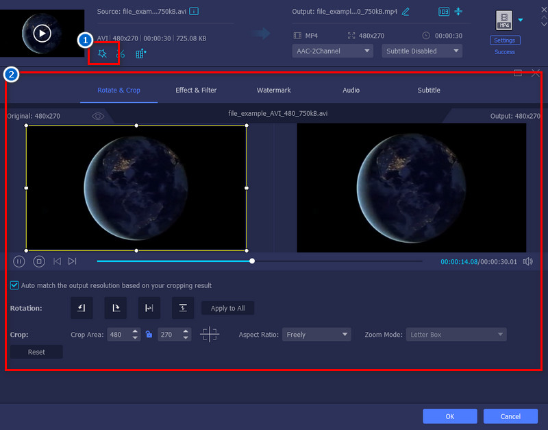This screenshot has width=548, height=430.
Task: Rotate the video left 90 degrees
Action: pos(82,308)
